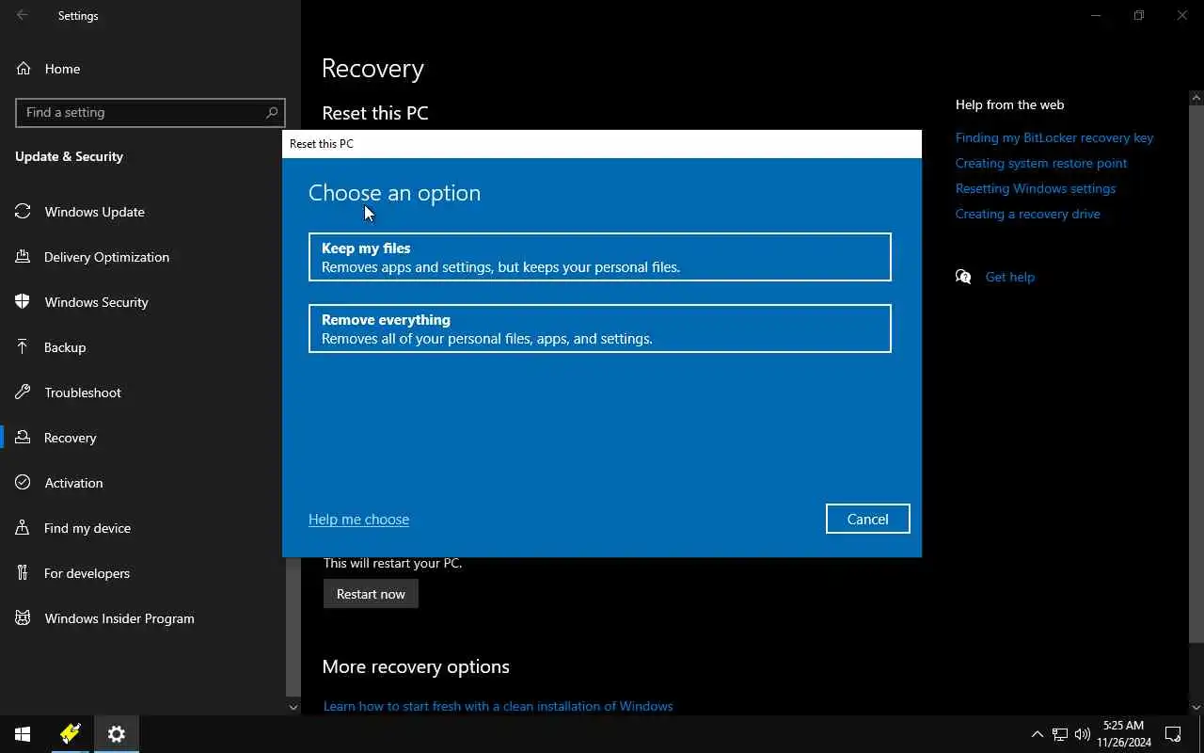Click the Recovery person icon
Viewport: 1204px width, 753px height.
pyautogui.click(x=24, y=438)
